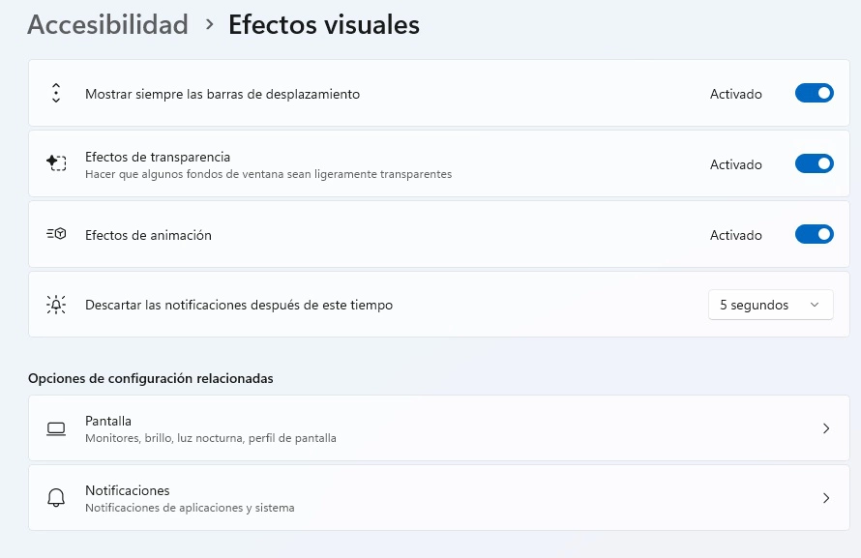
Task: Click the scrollbars up-down arrows icon
Action: [x=56, y=93]
